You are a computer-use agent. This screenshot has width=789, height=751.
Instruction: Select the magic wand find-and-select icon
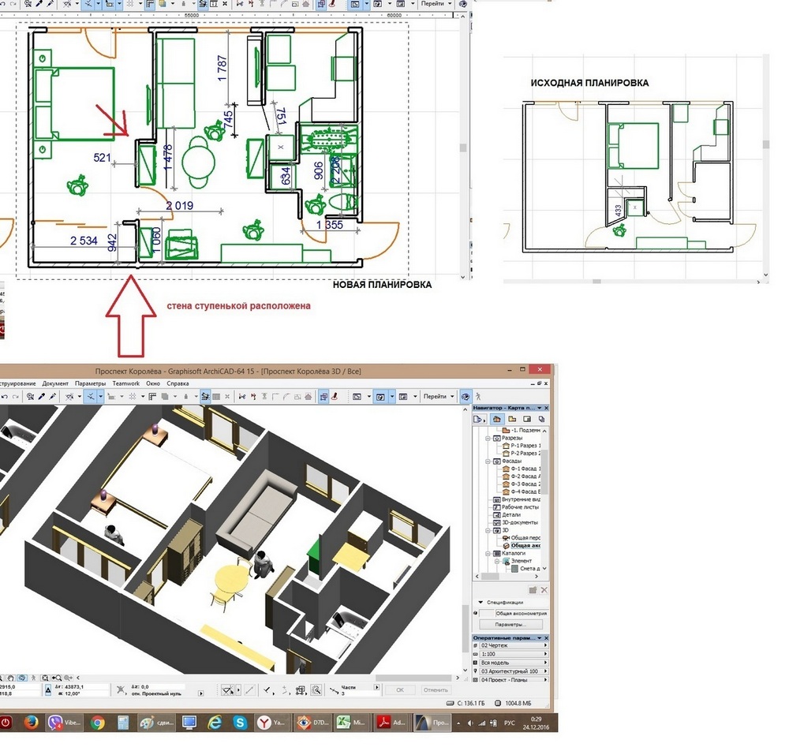click(30, 396)
